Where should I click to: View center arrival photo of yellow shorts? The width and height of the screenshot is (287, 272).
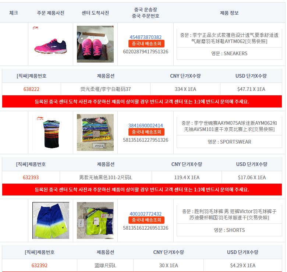pos(95,220)
